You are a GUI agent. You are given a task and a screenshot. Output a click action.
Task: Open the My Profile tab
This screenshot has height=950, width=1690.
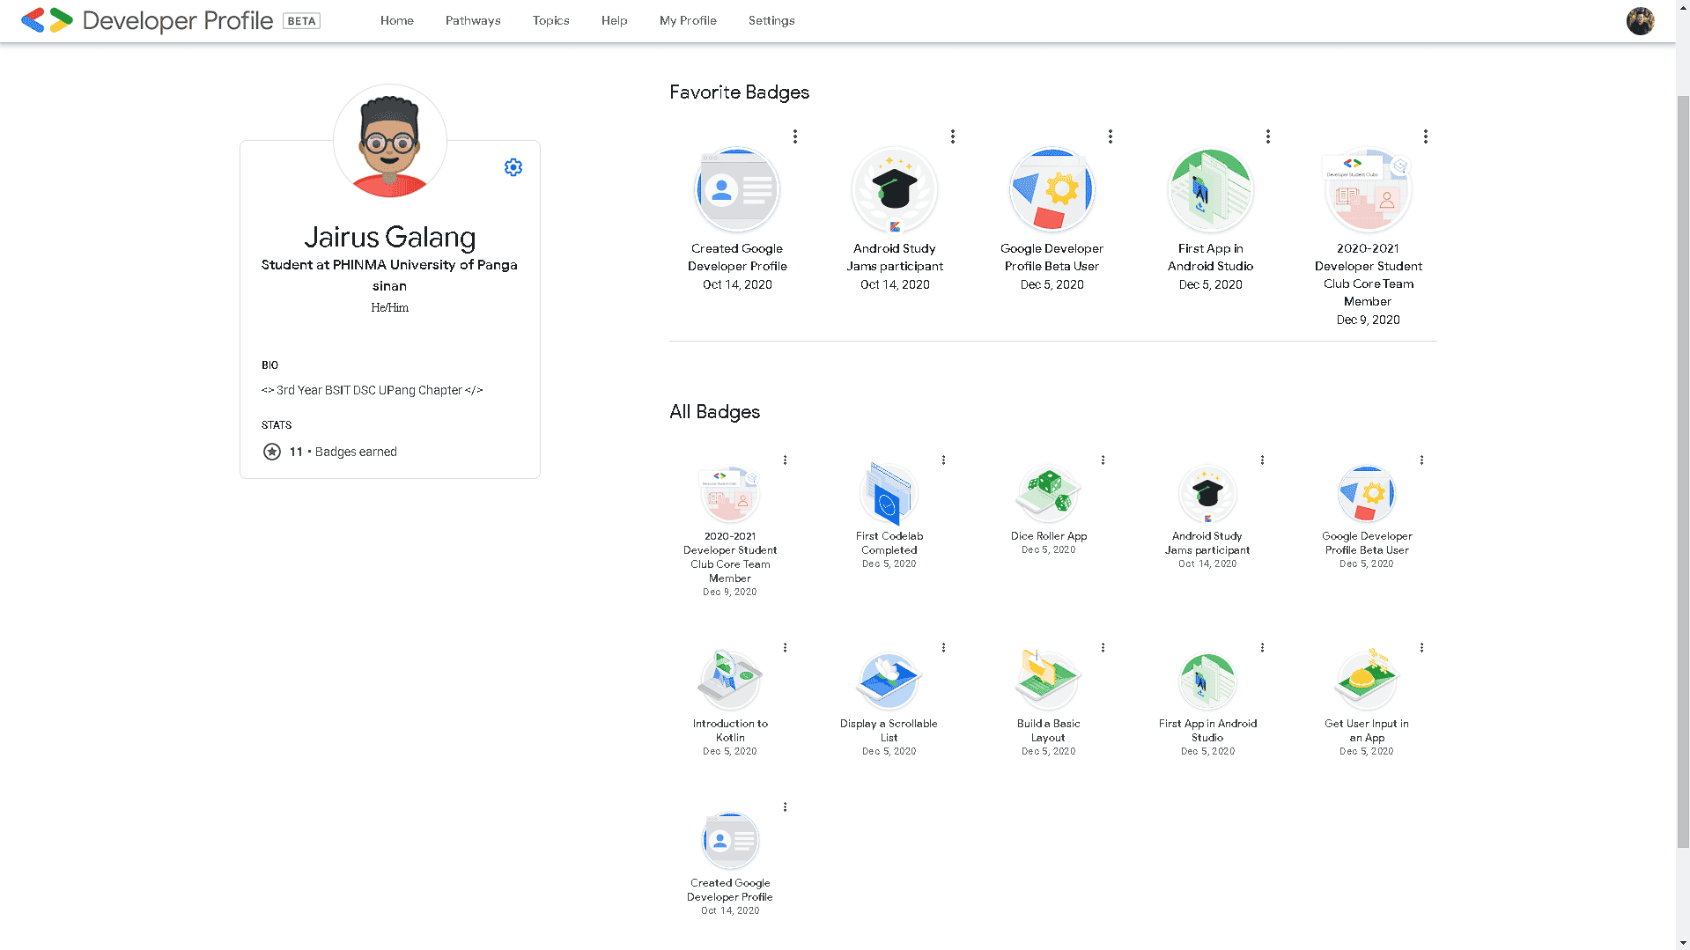pyautogui.click(x=688, y=20)
